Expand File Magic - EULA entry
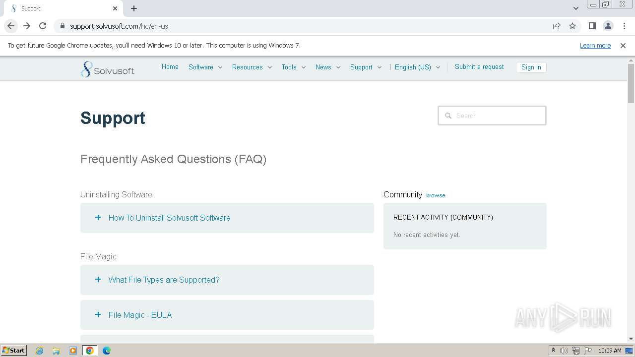 point(227,315)
